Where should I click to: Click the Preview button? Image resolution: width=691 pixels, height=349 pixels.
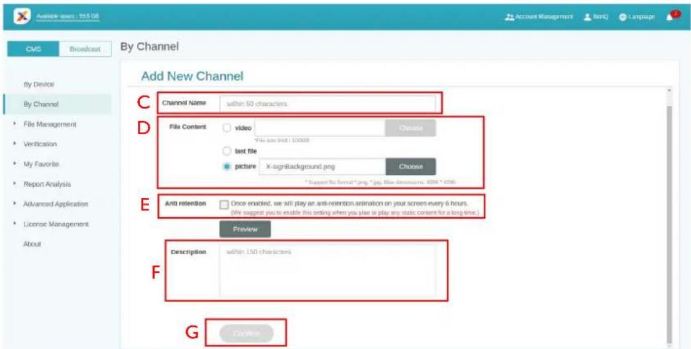[x=245, y=229]
